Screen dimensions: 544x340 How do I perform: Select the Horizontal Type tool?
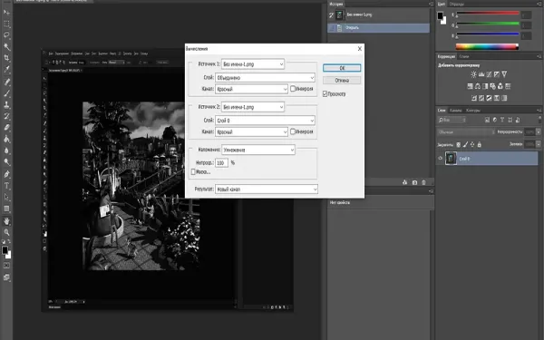6,186
